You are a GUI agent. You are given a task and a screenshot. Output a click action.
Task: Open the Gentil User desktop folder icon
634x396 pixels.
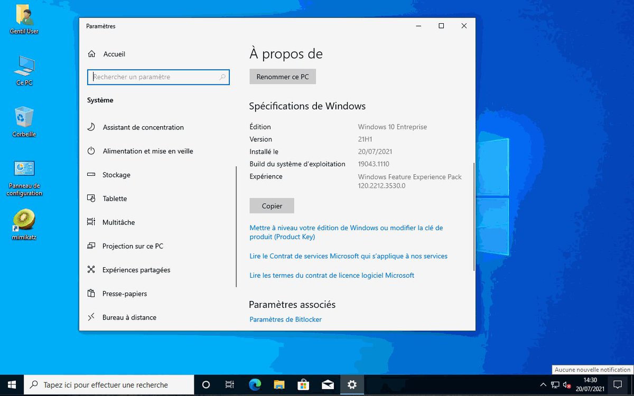coord(24,15)
